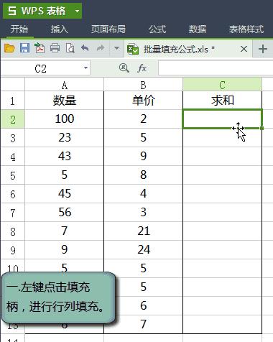This screenshot has width=273, height=342.
Task: Select cell containing 45
Action: point(64,194)
